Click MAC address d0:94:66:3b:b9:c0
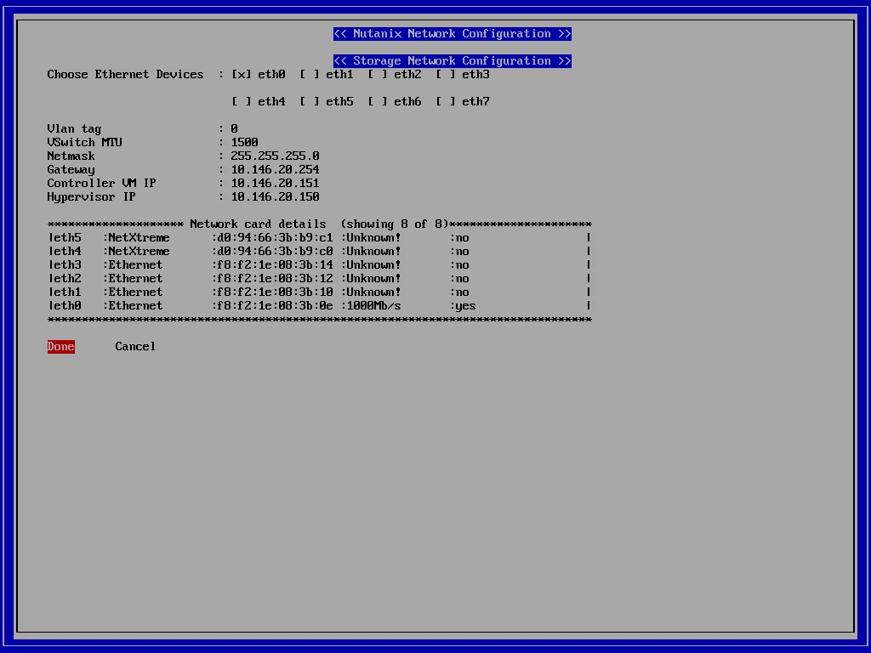871x653 pixels. (x=276, y=251)
